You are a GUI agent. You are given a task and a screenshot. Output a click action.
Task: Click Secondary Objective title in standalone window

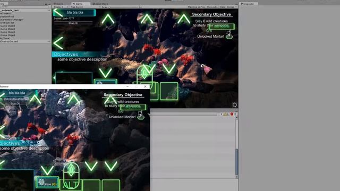(x=123, y=95)
